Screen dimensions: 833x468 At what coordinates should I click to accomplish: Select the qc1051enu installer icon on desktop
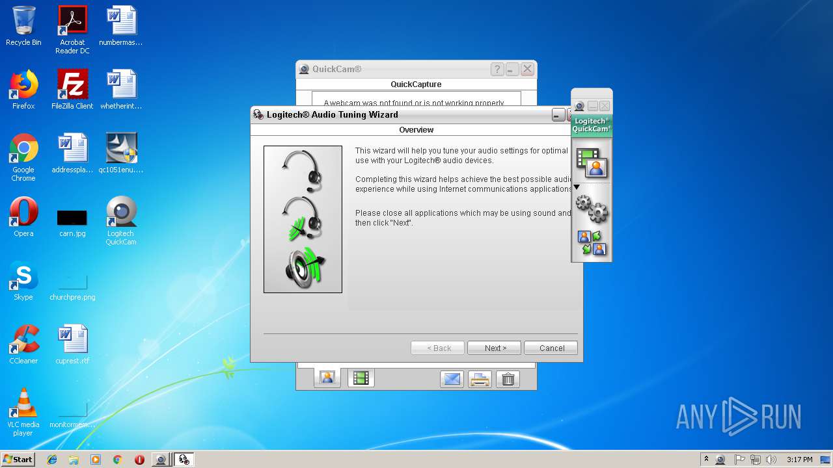[121, 153]
